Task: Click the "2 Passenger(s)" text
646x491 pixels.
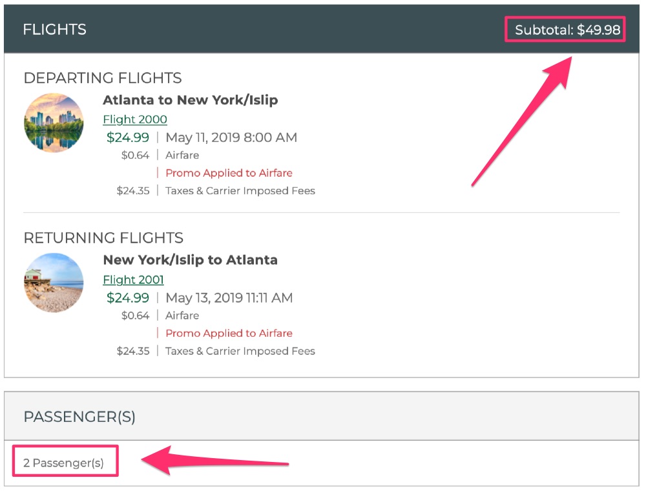Action: point(63,463)
